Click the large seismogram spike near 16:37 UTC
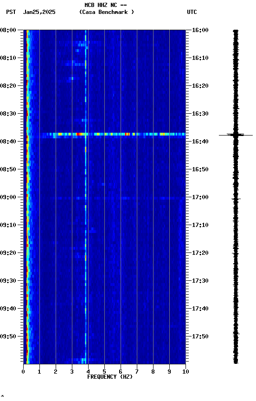This screenshot has height=401, width=256. tap(236, 135)
